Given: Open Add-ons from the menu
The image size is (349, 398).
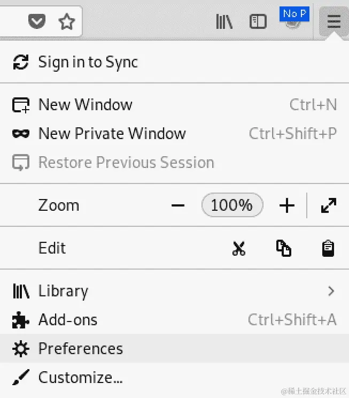Looking at the screenshot, I should coord(174,319).
